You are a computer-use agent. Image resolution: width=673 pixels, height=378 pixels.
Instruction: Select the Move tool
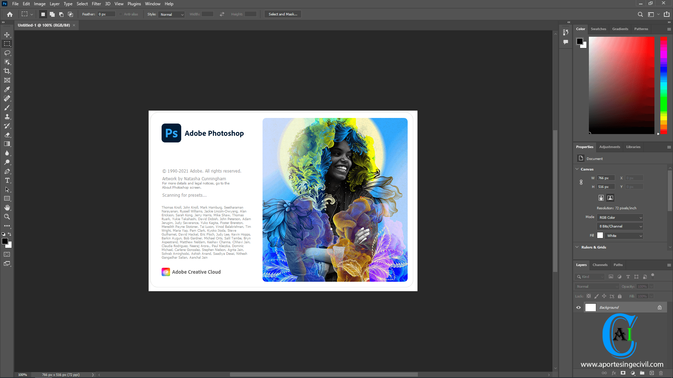tap(6, 35)
